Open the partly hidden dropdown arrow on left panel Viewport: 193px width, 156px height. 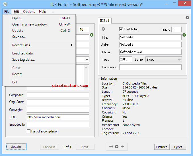click(87, 60)
